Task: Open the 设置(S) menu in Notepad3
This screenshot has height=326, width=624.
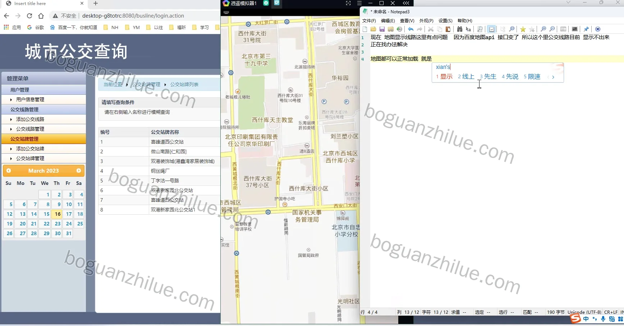Action: (445, 21)
